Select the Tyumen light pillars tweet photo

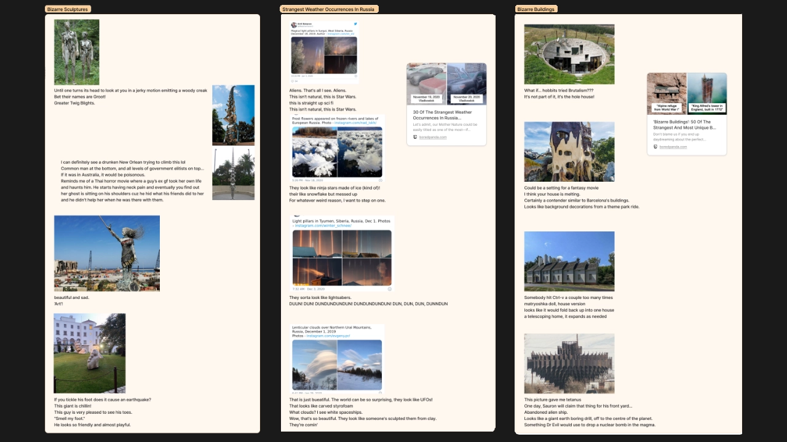(x=342, y=258)
